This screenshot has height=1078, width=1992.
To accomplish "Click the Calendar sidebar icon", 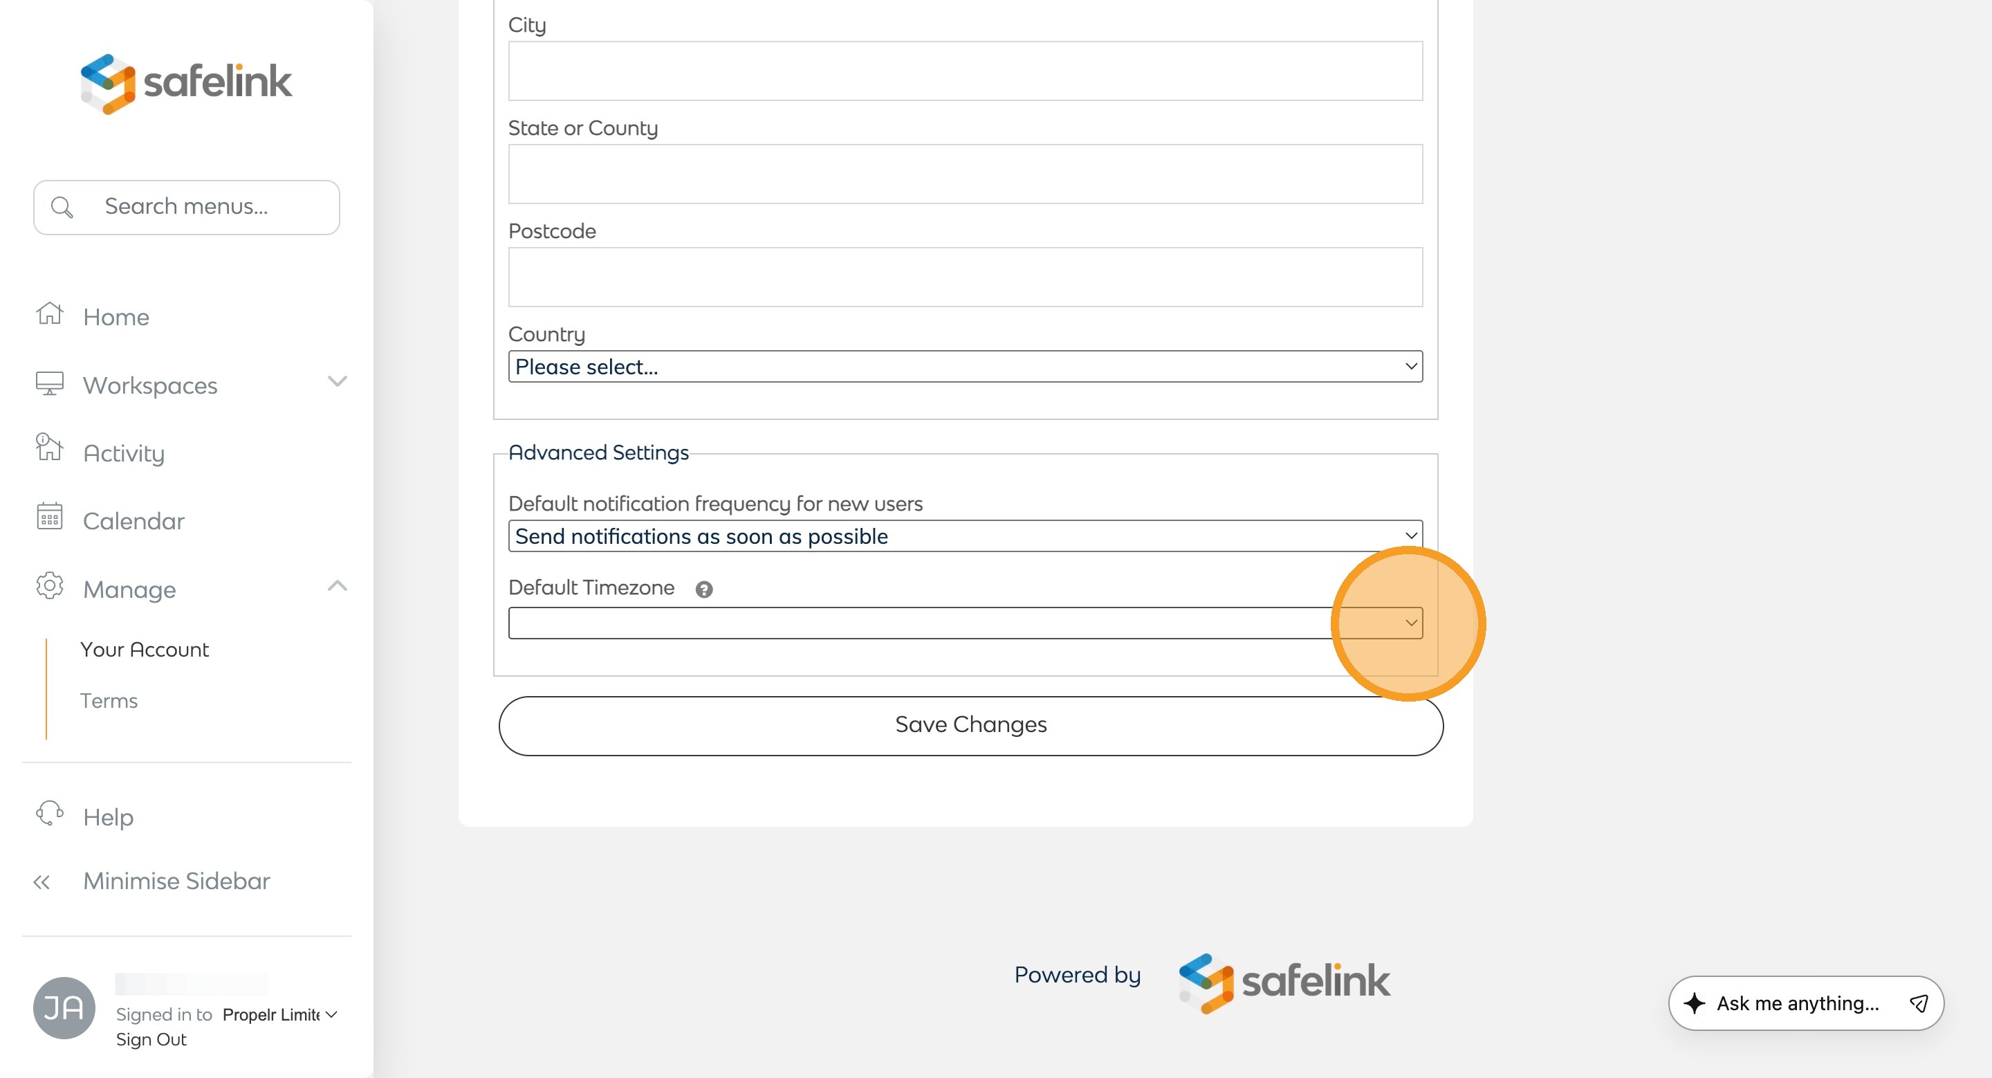I will click(50, 517).
